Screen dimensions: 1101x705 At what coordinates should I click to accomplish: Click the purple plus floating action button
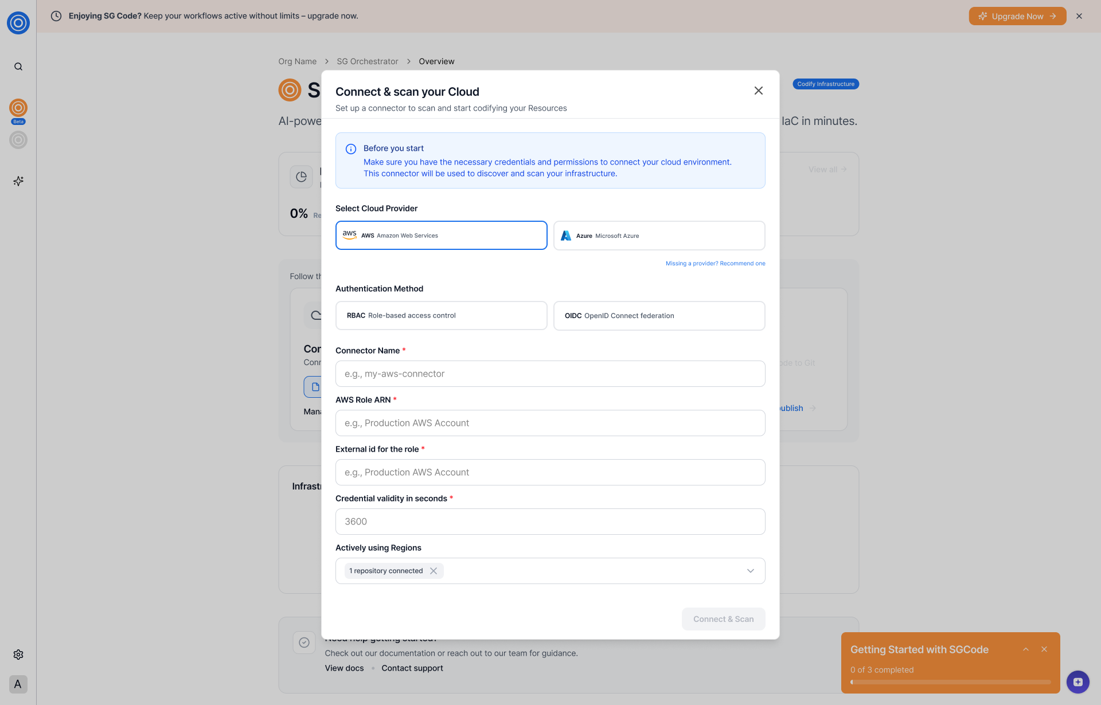click(x=1078, y=682)
